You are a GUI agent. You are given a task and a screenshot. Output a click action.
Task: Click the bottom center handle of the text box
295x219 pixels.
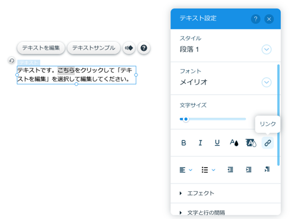[76, 84]
